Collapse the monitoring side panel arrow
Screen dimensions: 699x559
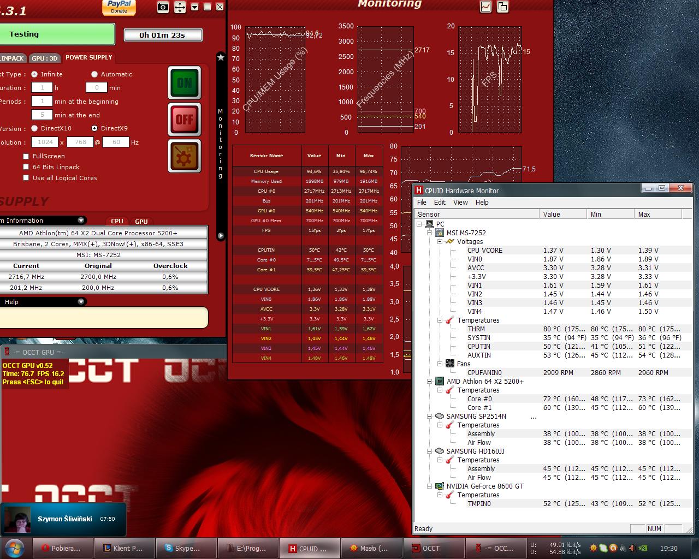221,236
